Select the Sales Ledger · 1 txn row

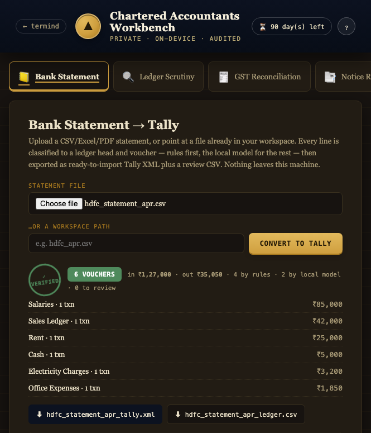185,321
